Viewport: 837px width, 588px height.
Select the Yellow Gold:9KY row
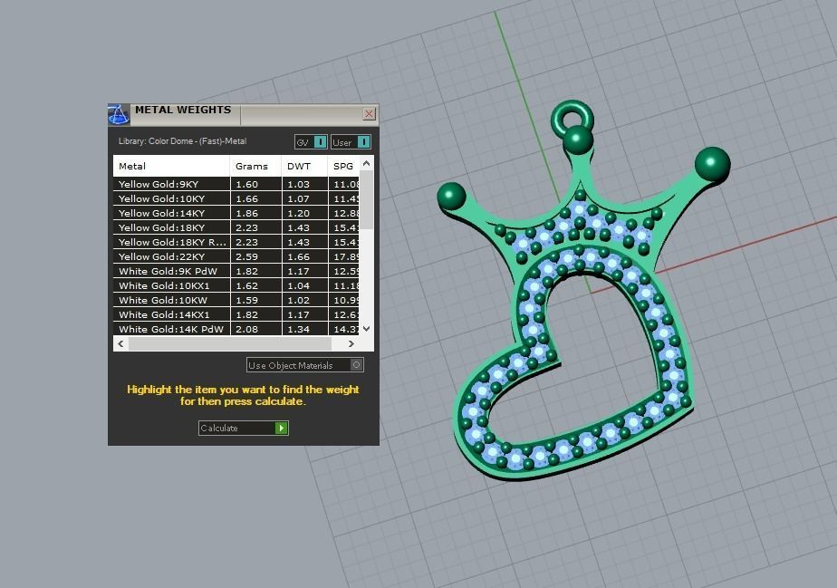pos(236,184)
